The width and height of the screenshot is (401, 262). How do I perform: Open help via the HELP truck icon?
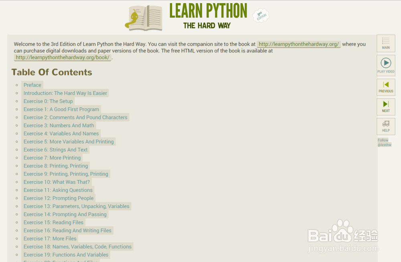(x=385, y=126)
